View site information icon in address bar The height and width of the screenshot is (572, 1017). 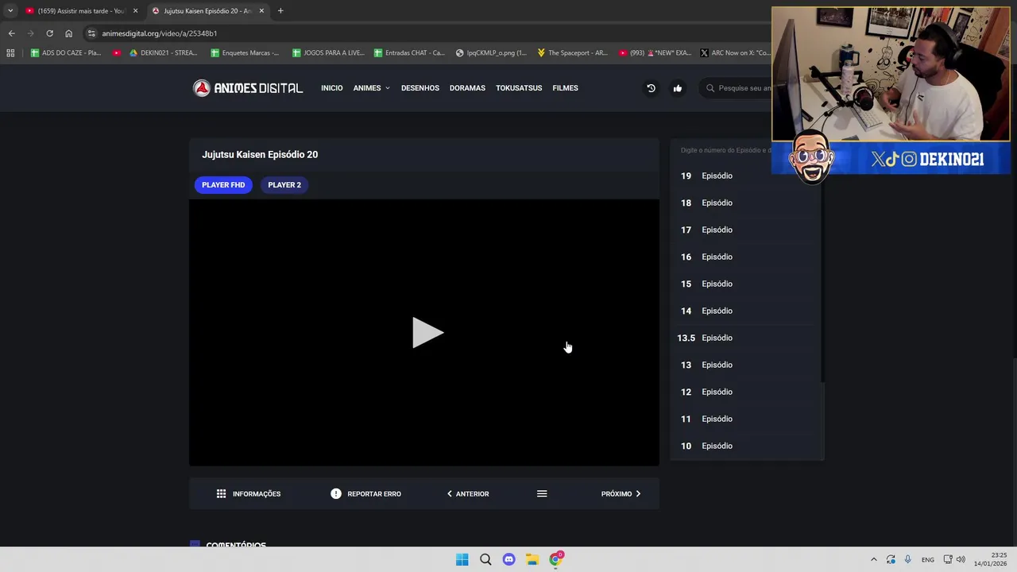click(91, 33)
